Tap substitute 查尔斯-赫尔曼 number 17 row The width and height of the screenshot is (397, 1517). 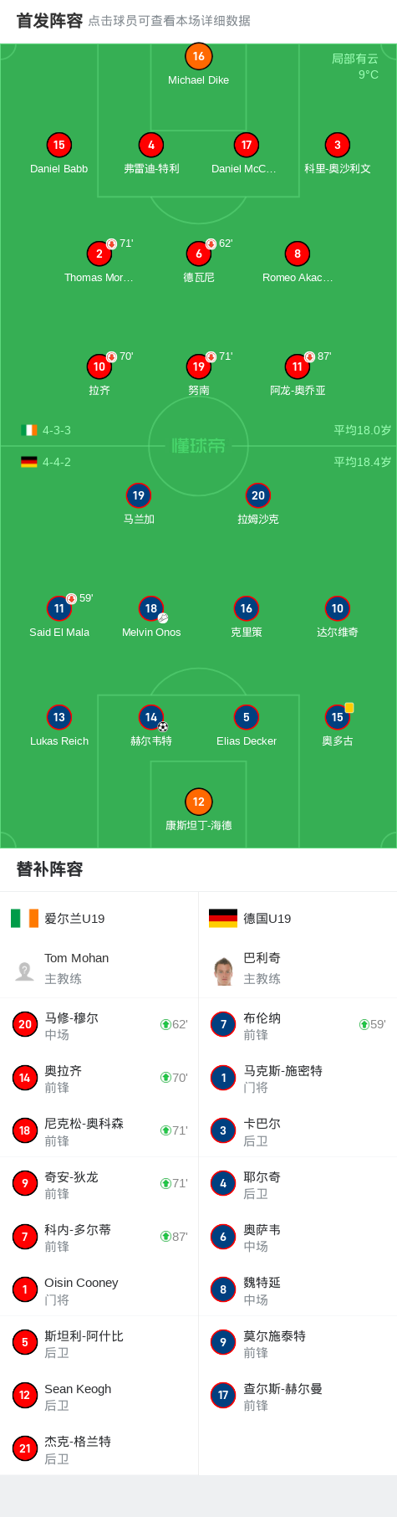pyautogui.click(x=298, y=1395)
